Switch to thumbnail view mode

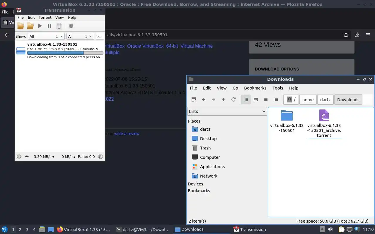(256, 99)
